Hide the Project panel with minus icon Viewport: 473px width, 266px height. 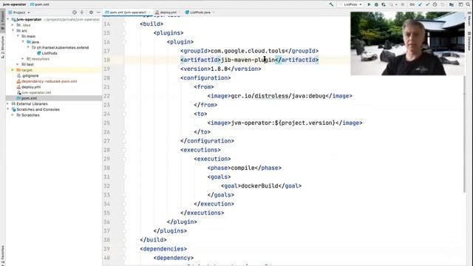point(98,13)
